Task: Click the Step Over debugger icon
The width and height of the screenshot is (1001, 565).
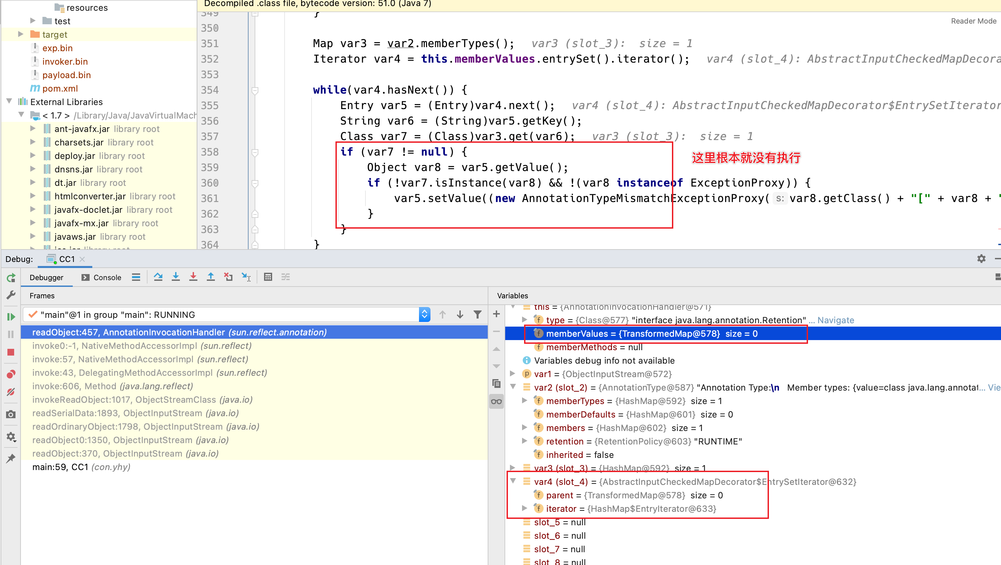Action: (x=158, y=277)
